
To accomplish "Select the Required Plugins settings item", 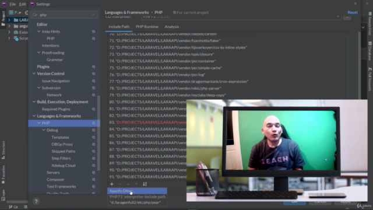I will coord(56,109).
